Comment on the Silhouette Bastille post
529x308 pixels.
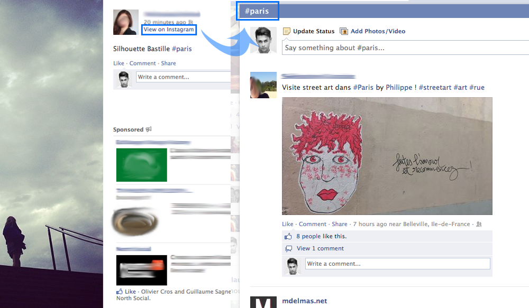143,63
